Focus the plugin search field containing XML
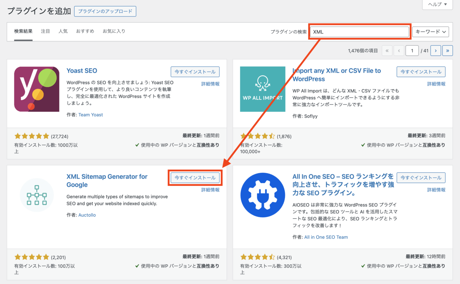 pyautogui.click(x=359, y=32)
